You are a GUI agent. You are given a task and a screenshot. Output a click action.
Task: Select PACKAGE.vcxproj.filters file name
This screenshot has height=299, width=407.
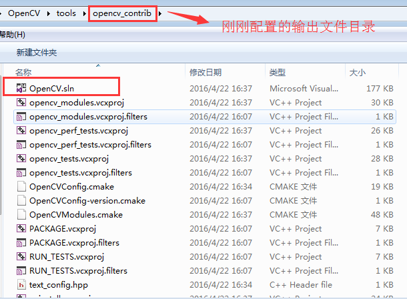[x=74, y=243]
